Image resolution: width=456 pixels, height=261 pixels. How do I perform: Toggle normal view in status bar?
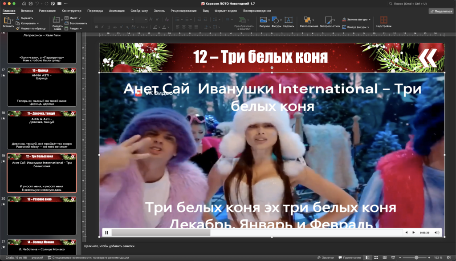click(367, 257)
